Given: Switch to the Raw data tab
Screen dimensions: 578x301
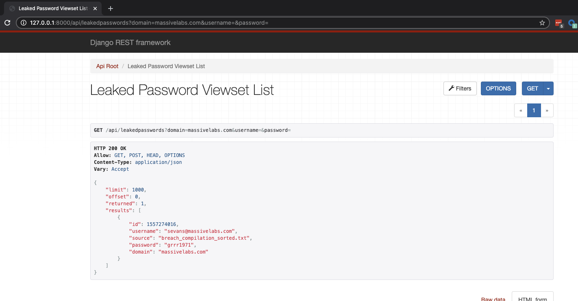Looking at the screenshot, I should 493,298.
